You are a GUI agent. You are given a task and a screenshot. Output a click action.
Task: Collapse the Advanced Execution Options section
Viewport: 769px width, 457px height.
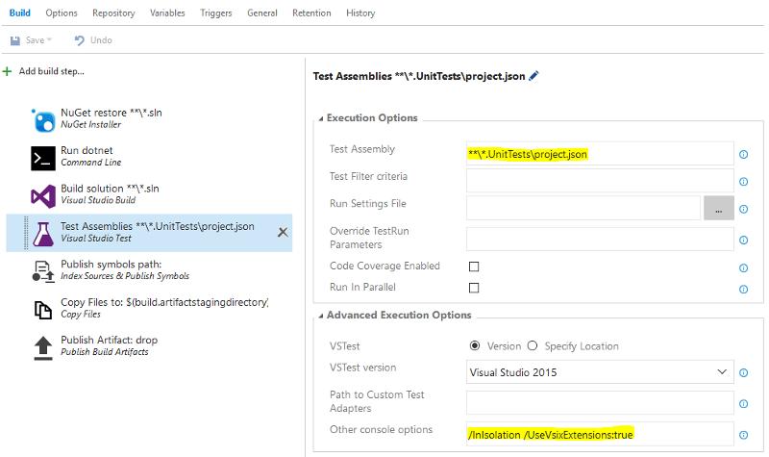[321, 316]
